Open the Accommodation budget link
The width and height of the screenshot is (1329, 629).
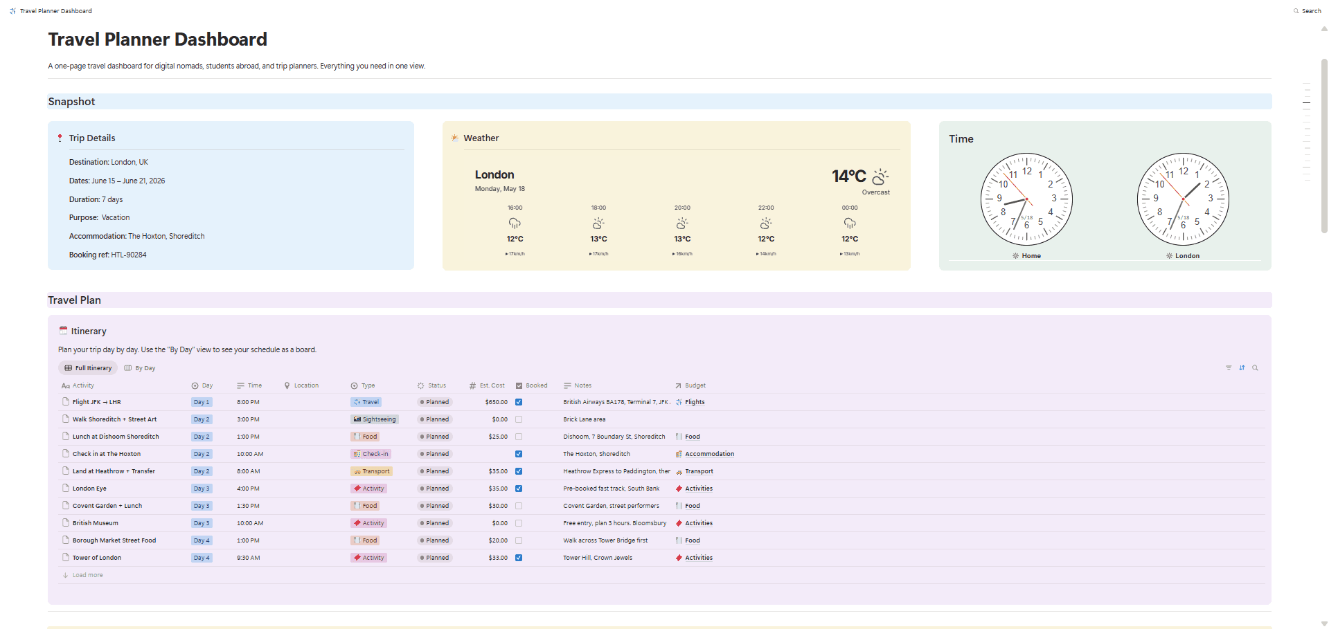[709, 454]
